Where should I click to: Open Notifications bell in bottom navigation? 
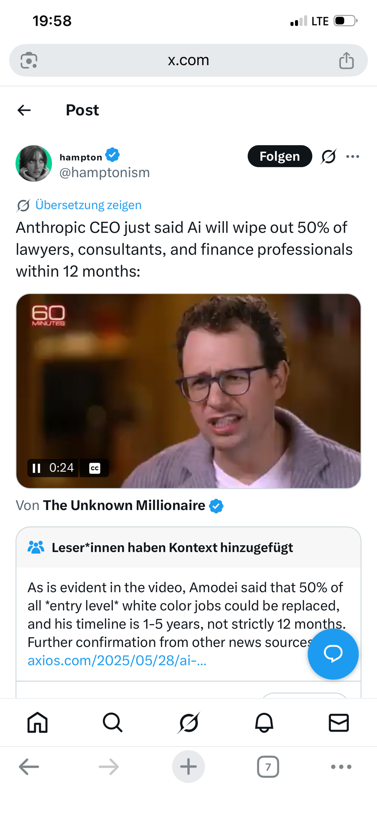tap(264, 722)
